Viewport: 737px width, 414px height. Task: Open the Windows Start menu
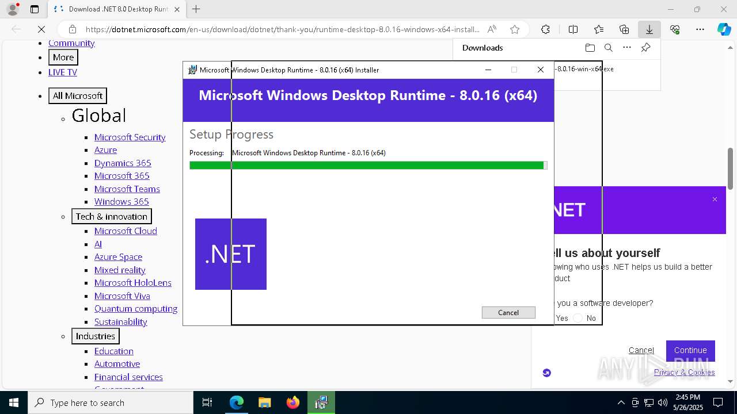coord(14,402)
